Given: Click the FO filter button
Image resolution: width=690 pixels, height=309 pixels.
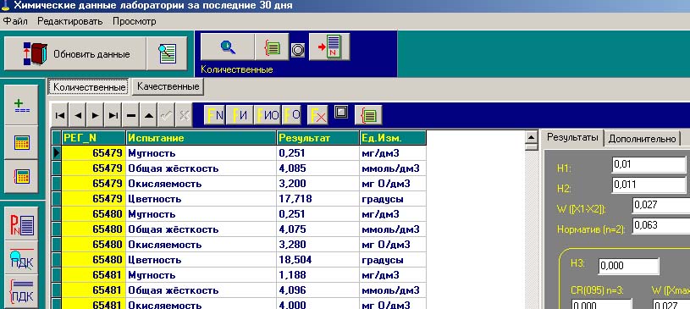Looking at the screenshot, I should (293, 115).
